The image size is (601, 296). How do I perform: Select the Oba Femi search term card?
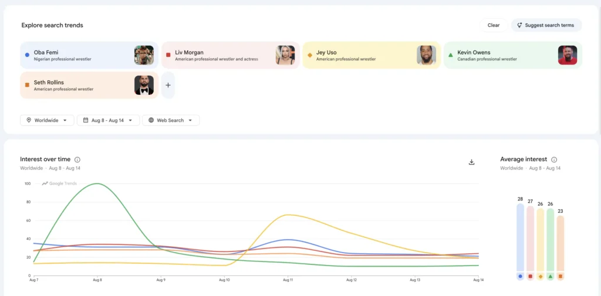tap(89, 55)
